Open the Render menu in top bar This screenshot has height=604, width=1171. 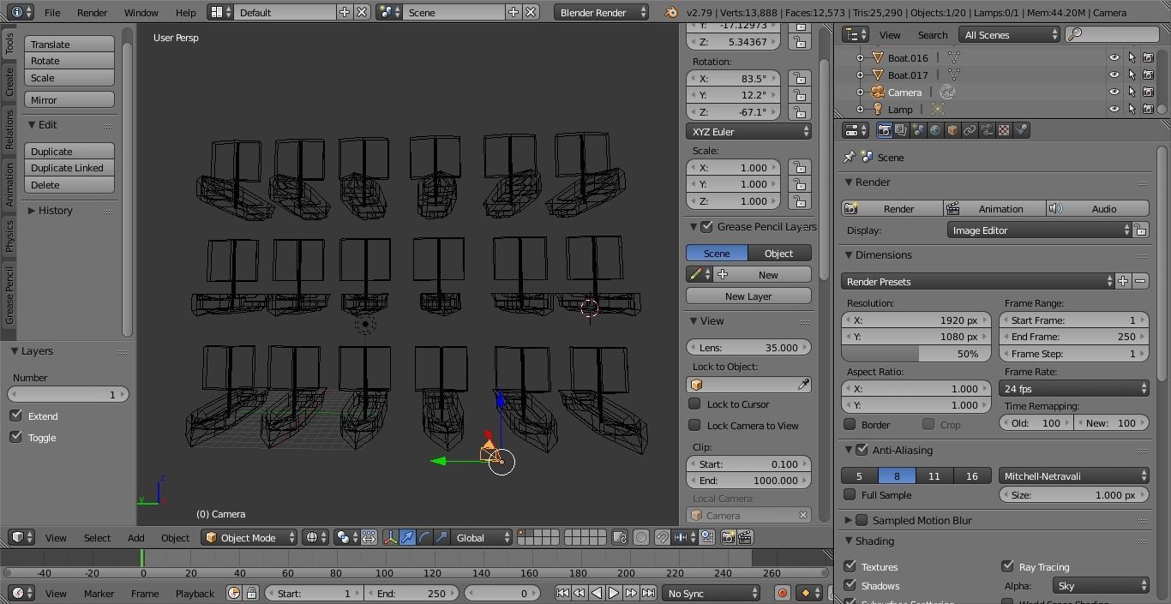click(92, 13)
